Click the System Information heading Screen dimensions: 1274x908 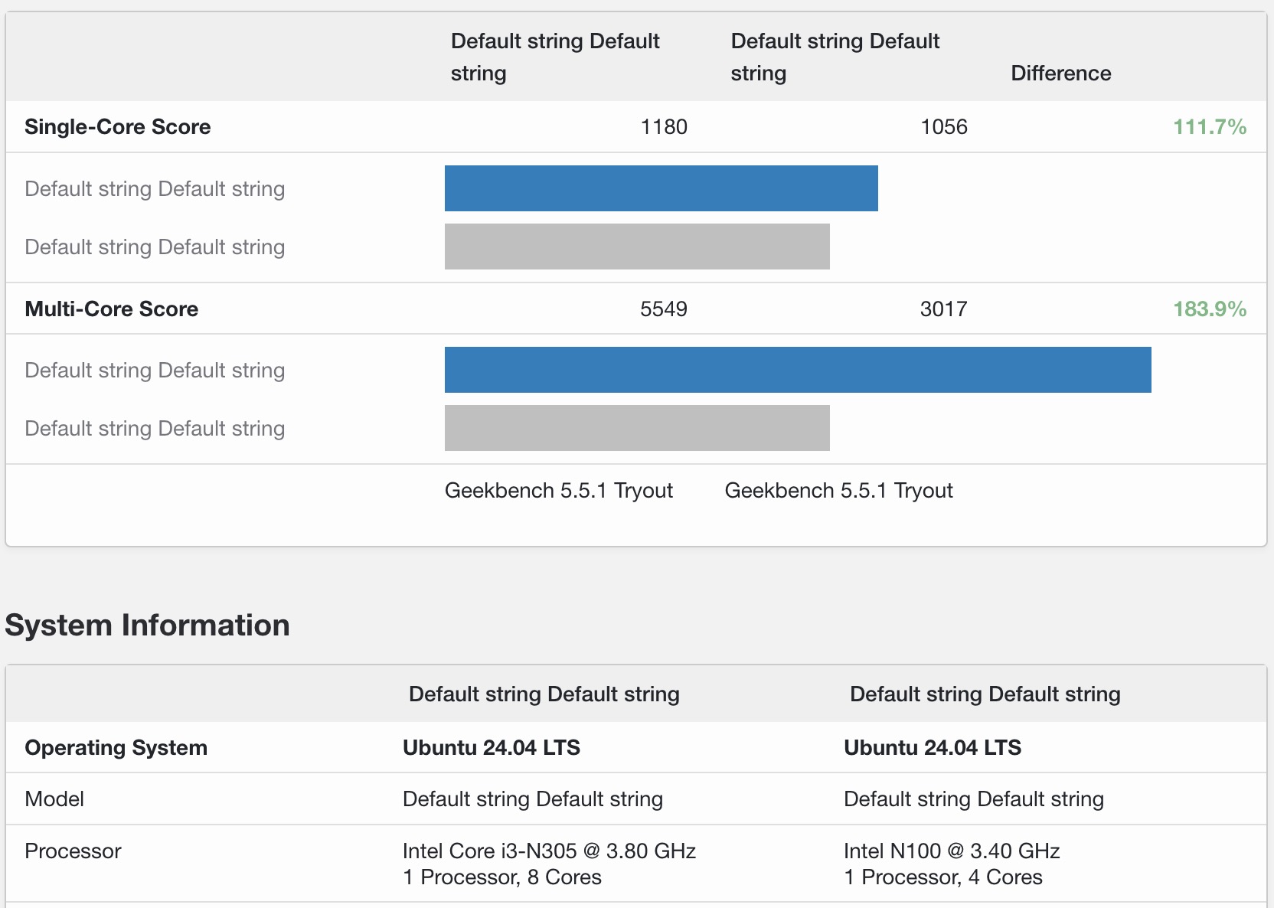(147, 625)
